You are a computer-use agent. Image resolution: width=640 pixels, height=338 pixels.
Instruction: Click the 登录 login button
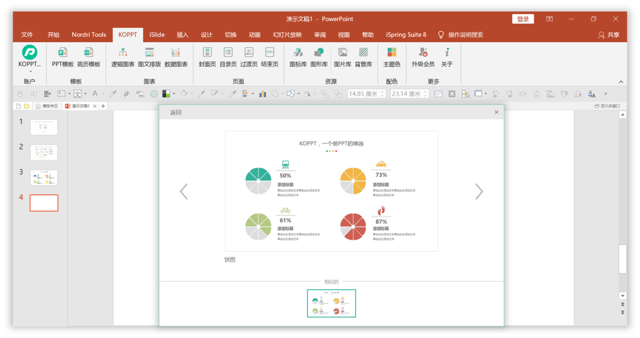(x=523, y=19)
